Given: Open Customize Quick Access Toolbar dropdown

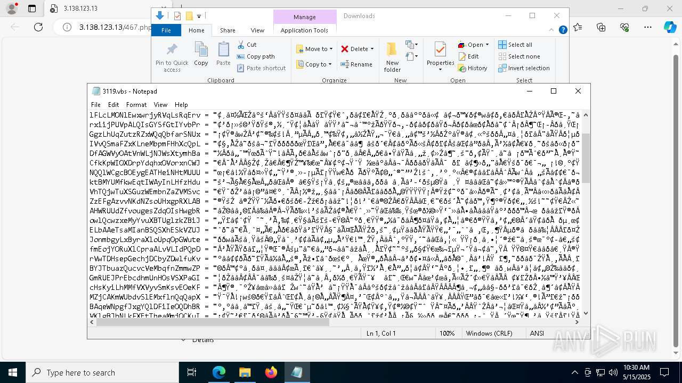Looking at the screenshot, I should tap(199, 16).
